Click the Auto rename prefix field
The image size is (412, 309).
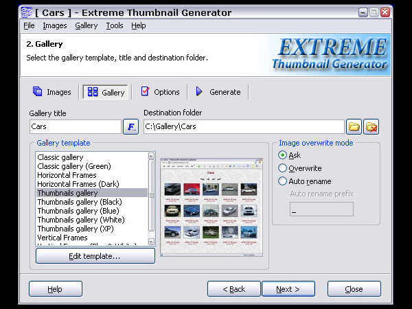click(x=321, y=209)
